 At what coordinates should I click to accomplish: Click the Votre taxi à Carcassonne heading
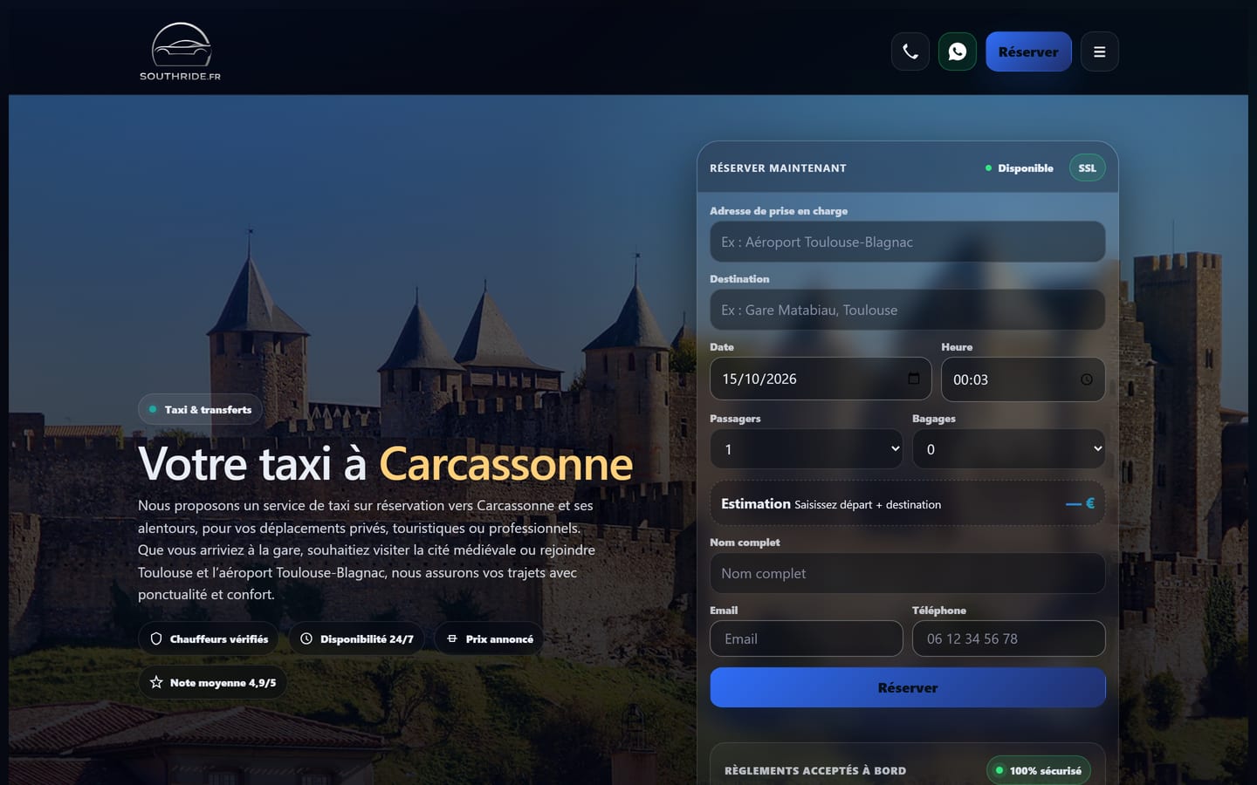point(385,463)
